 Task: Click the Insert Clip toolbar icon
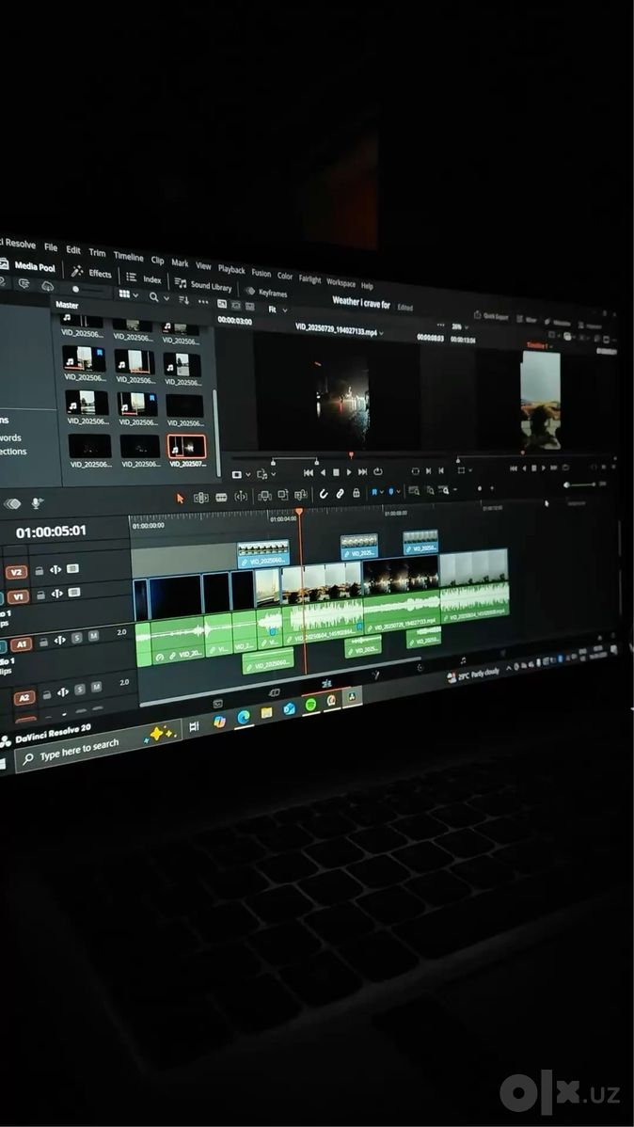(x=264, y=496)
